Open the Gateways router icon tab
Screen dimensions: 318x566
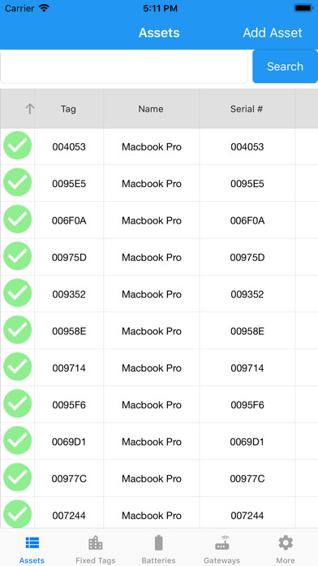click(x=221, y=543)
